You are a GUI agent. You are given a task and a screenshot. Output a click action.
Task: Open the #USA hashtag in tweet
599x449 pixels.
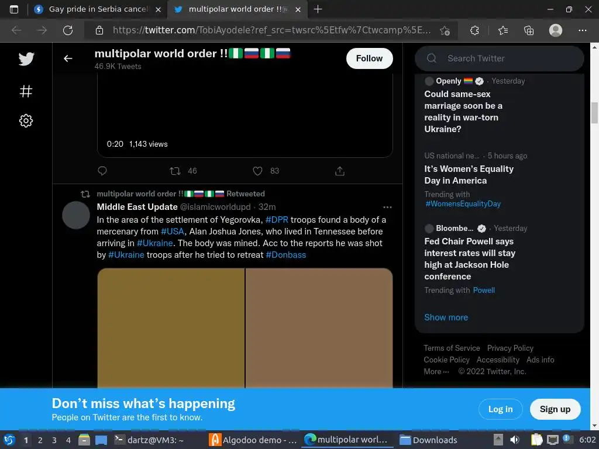(x=173, y=232)
